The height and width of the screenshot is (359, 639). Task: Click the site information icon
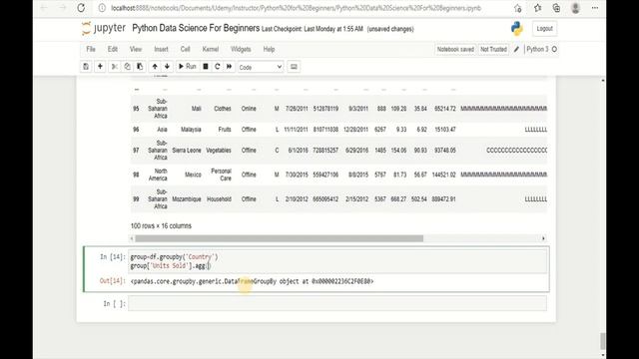102,8
